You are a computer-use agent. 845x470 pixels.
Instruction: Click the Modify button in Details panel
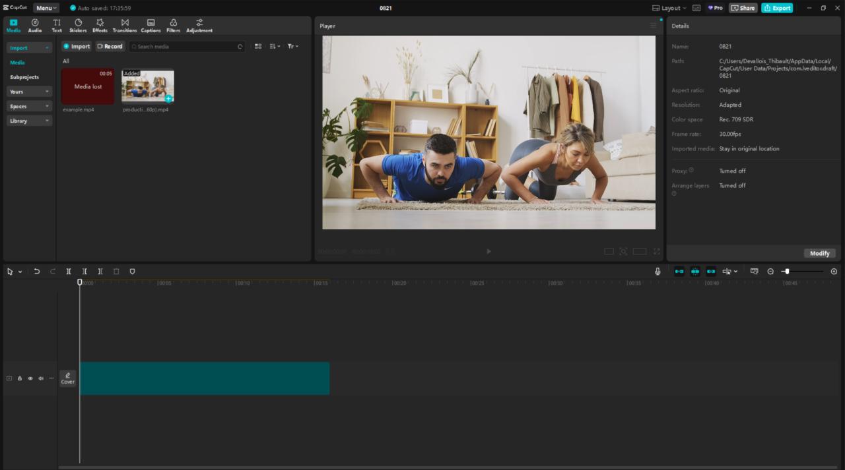coord(819,253)
